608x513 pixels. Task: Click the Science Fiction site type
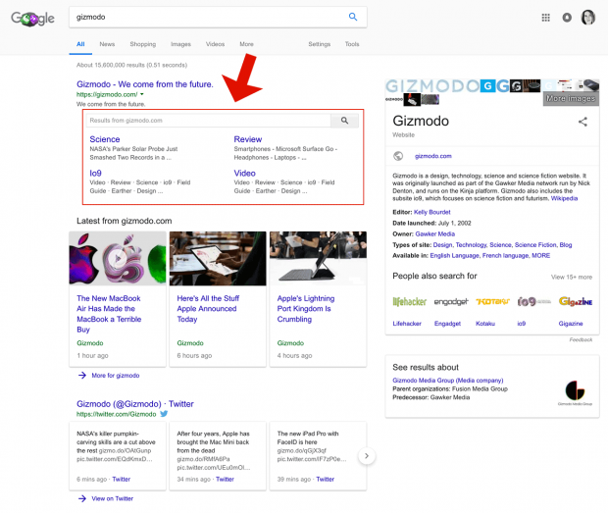[535, 244]
